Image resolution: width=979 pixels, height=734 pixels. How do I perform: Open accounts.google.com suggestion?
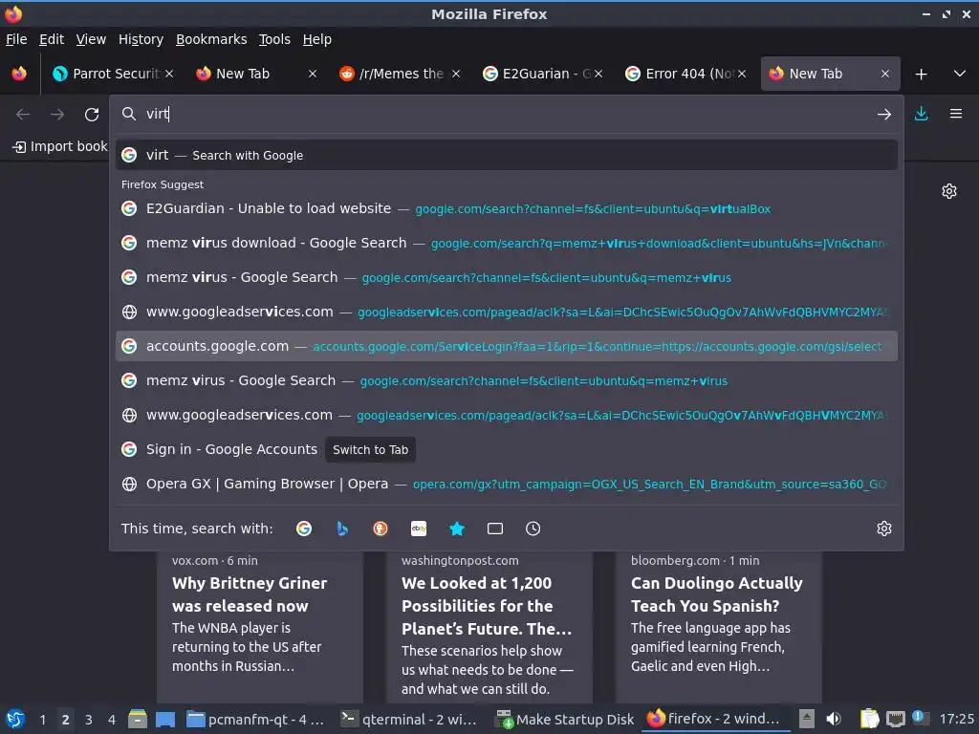coord(507,346)
